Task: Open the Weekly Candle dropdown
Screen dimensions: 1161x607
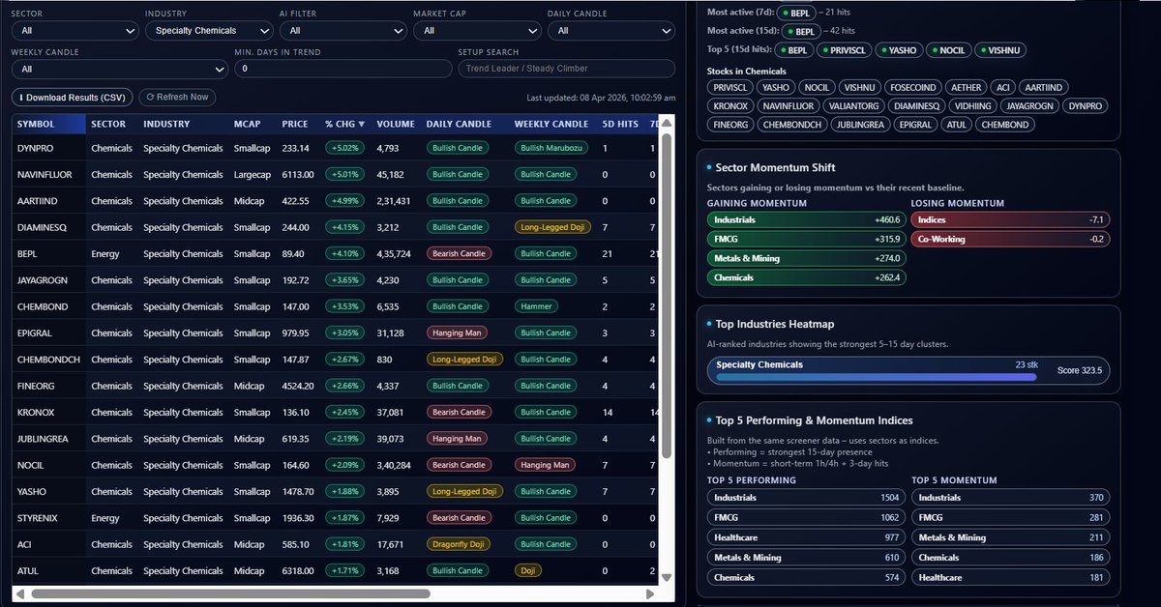Action: (x=120, y=69)
